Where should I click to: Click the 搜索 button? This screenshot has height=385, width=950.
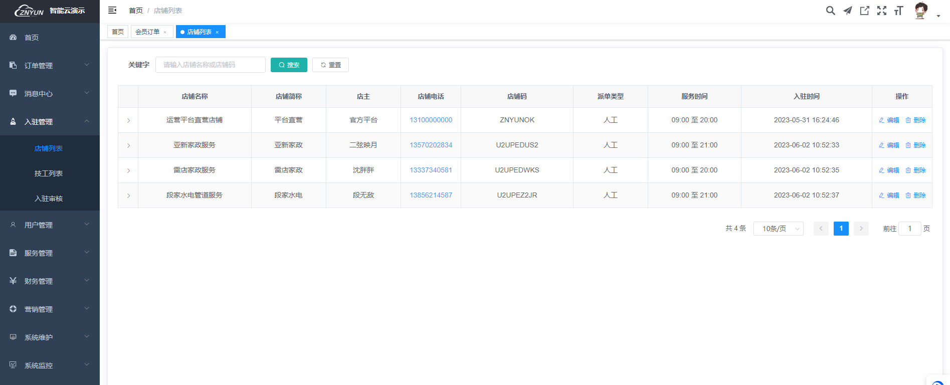(x=289, y=65)
